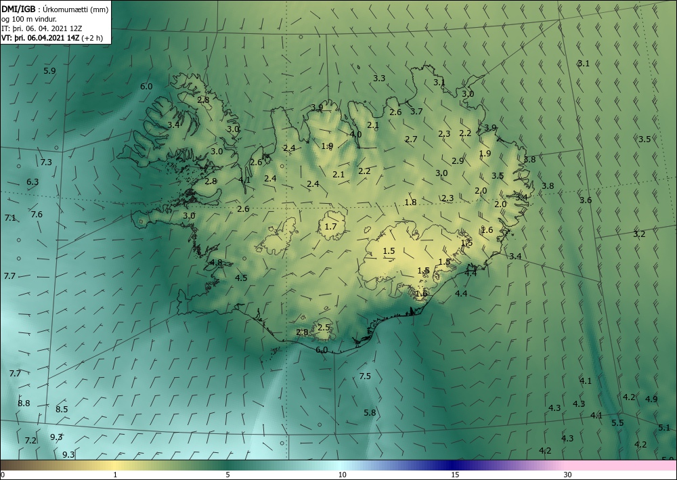Click the 7.1 value label
Image resolution: width=677 pixels, height=480 pixels.
[10, 218]
